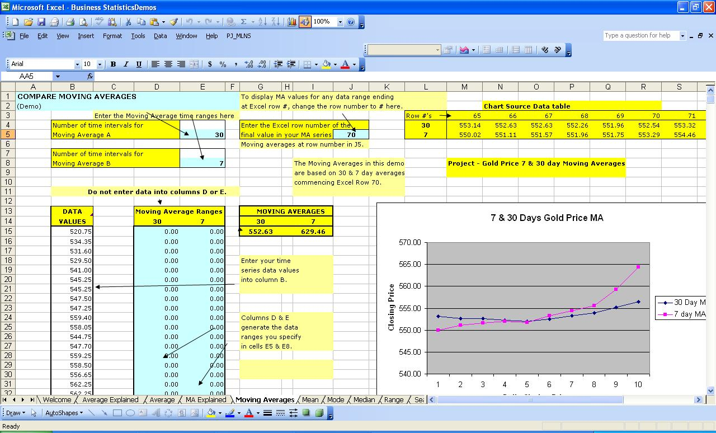
Task: Increase decimal places with toolbar icon
Action: pyautogui.click(x=249, y=64)
